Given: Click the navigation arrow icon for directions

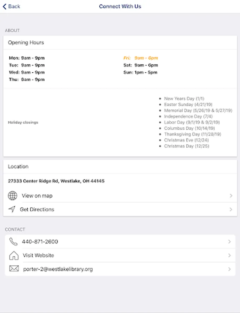Looking at the screenshot, I should [x=12, y=209].
